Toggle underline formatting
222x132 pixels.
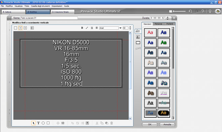[x=92, y=28]
